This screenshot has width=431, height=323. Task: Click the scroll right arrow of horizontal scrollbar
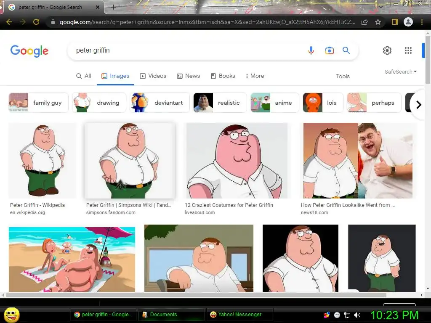(x=422, y=295)
